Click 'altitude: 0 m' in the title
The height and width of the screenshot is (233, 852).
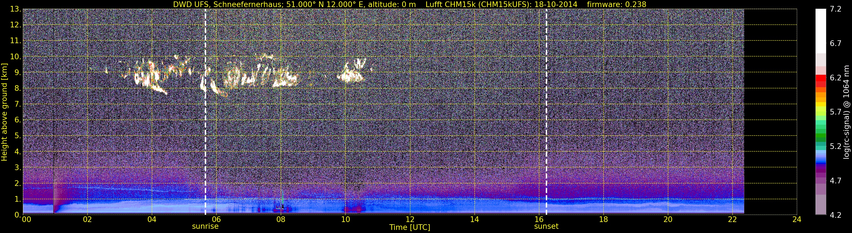(392, 4)
